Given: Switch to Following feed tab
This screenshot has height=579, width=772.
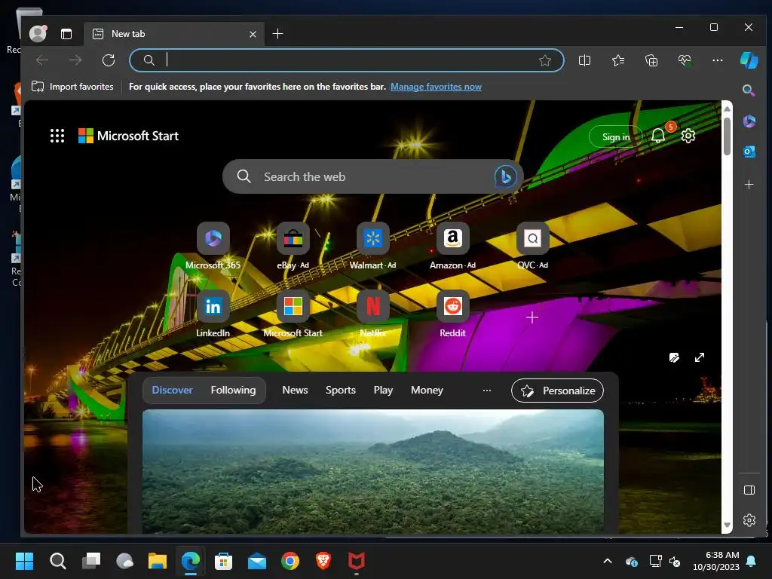Looking at the screenshot, I should tap(234, 390).
